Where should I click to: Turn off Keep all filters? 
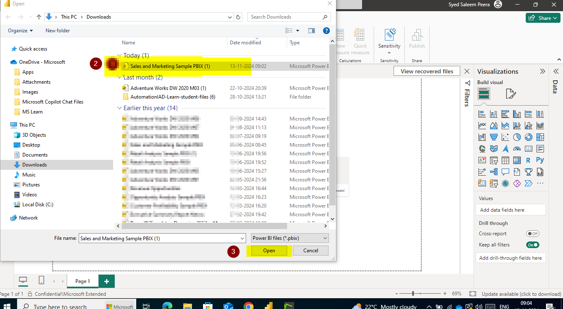pyautogui.click(x=532, y=245)
